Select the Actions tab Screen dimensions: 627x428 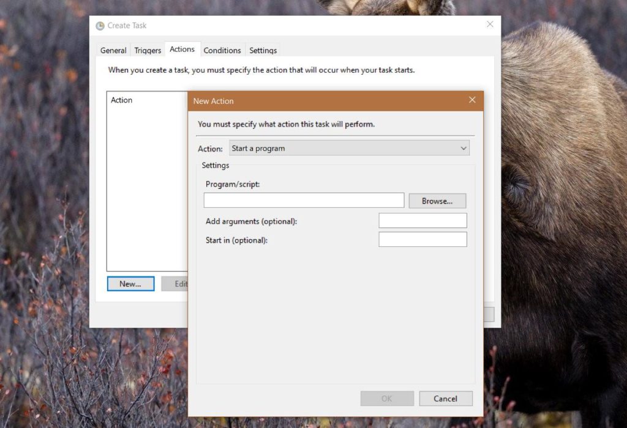[182, 50]
